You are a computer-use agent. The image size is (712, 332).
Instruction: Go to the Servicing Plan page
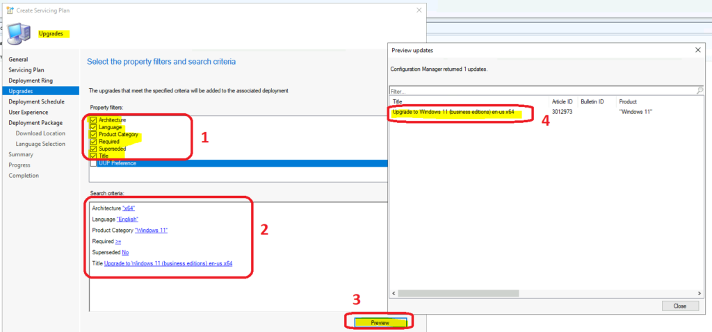click(x=26, y=70)
